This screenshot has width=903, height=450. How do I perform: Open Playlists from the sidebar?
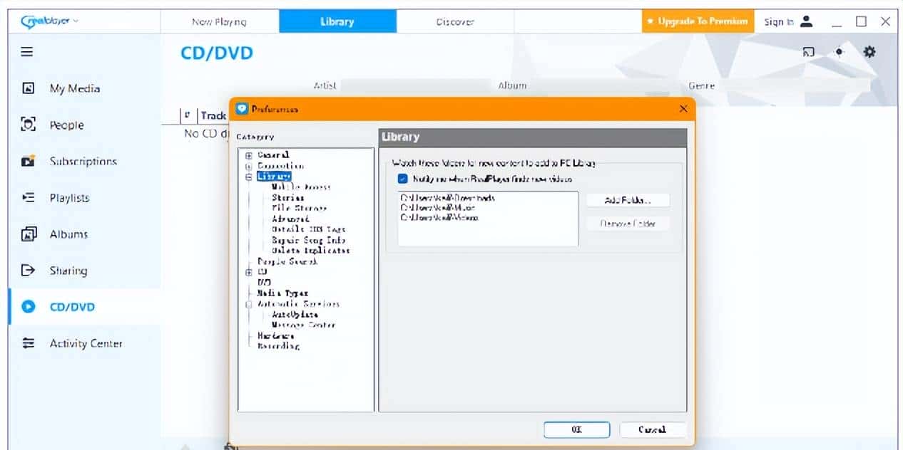click(70, 197)
